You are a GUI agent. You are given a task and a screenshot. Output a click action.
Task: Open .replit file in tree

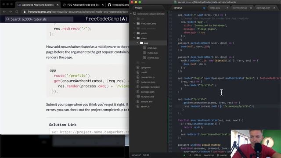click(144, 72)
